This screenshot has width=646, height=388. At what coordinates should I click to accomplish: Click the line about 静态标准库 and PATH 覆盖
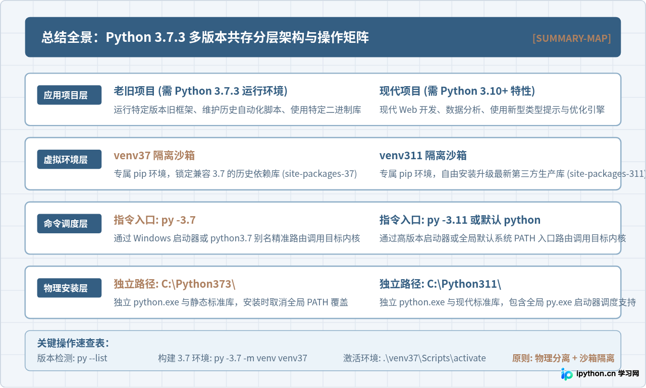coord(231,302)
